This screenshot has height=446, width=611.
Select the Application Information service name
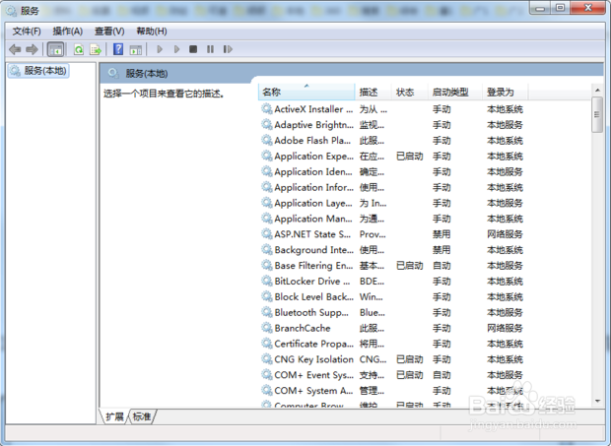313,187
